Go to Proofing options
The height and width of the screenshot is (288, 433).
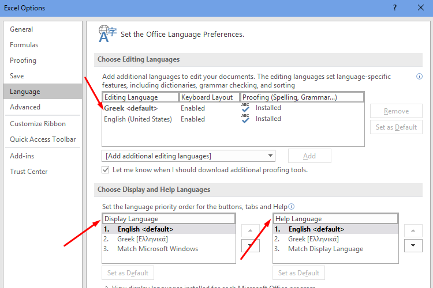(x=43, y=60)
